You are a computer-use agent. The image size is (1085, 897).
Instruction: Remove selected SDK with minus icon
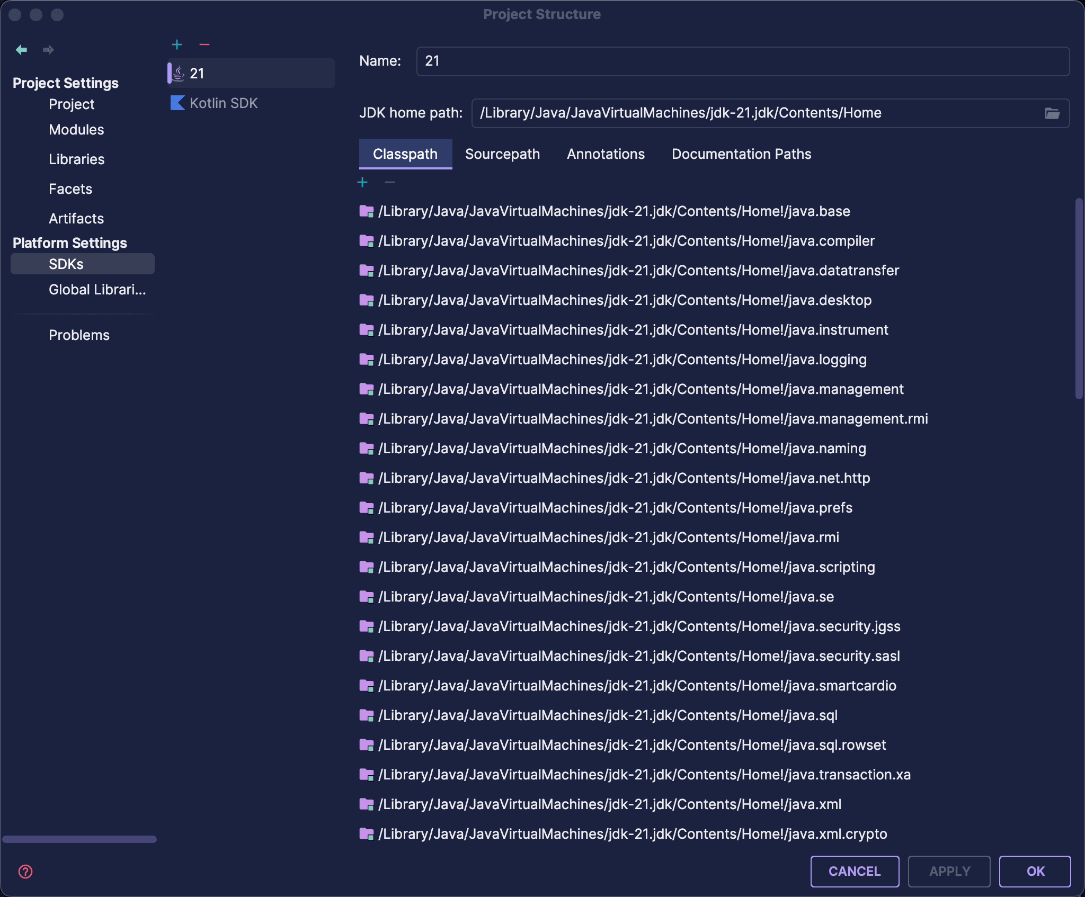(x=204, y=45)
